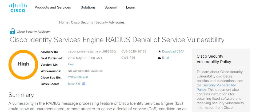
Task: Open the Learn menu
Action: 130,7
